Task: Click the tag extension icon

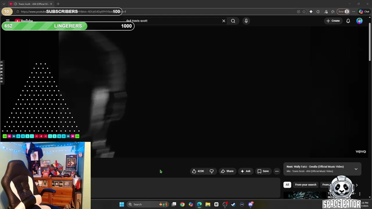Action: (x=311, y=12)
